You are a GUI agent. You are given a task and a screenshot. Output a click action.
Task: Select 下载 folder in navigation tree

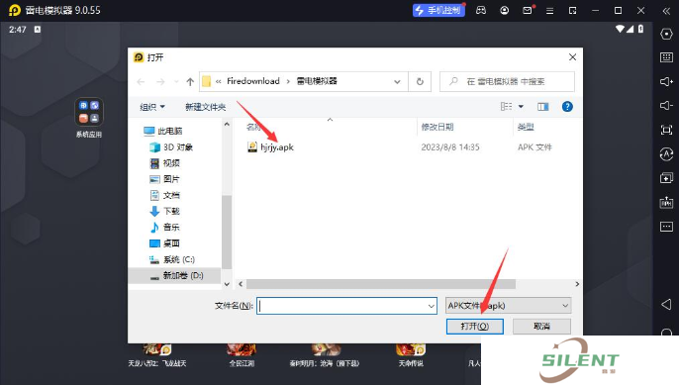164,212
